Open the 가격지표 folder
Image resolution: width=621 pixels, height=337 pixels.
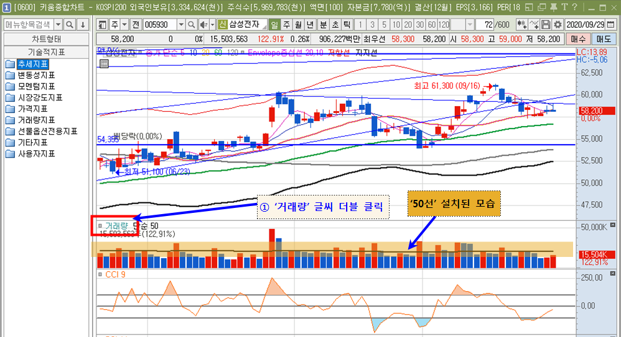pyautogui.click(x=27, y=109)
